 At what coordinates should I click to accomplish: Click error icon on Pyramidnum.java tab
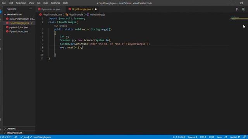[40, 9]
